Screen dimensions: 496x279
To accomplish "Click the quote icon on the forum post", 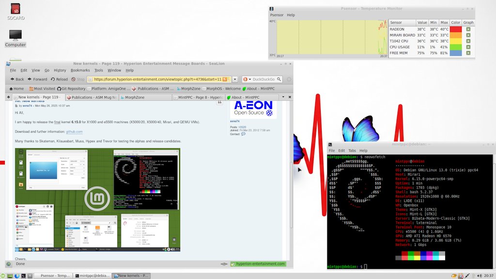I will click(x=219, y=103).
